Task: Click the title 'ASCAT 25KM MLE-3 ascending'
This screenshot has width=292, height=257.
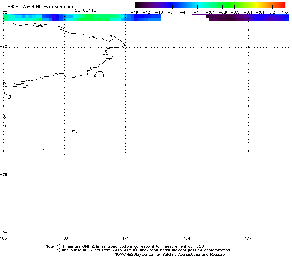Action: click(x=40, y=7)
